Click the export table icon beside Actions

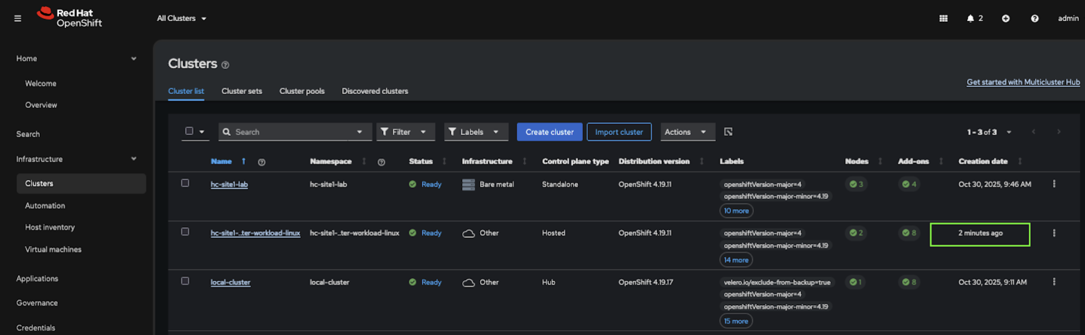pos(728,132)
